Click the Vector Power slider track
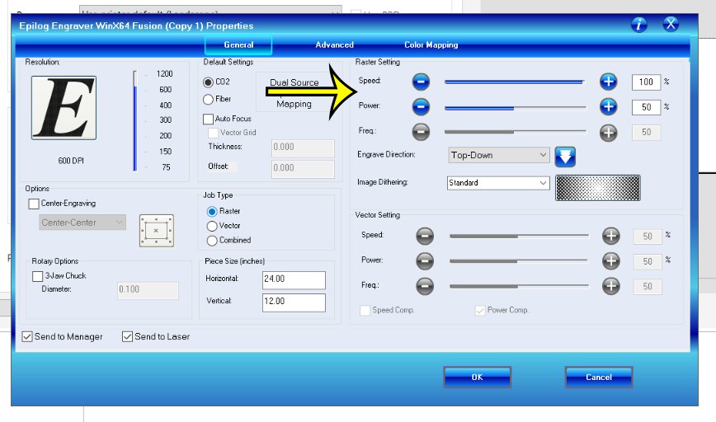The height and width of the screenshot is (422, 716). pos(519,261)
